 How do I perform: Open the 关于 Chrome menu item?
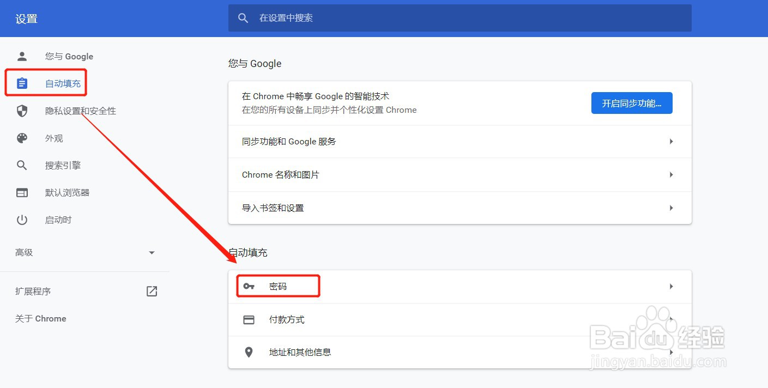click(40, 318)
